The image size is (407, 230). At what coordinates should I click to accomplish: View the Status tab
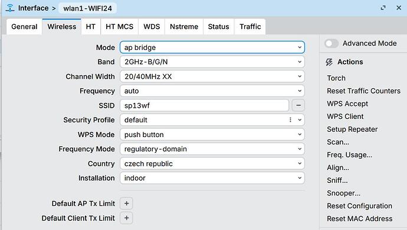pyautogui.click(x=219, y=26)
